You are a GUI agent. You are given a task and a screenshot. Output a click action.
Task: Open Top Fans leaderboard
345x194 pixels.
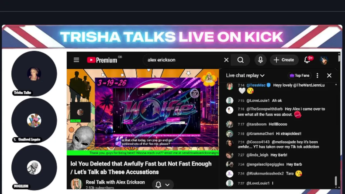[x=299, y=75]
